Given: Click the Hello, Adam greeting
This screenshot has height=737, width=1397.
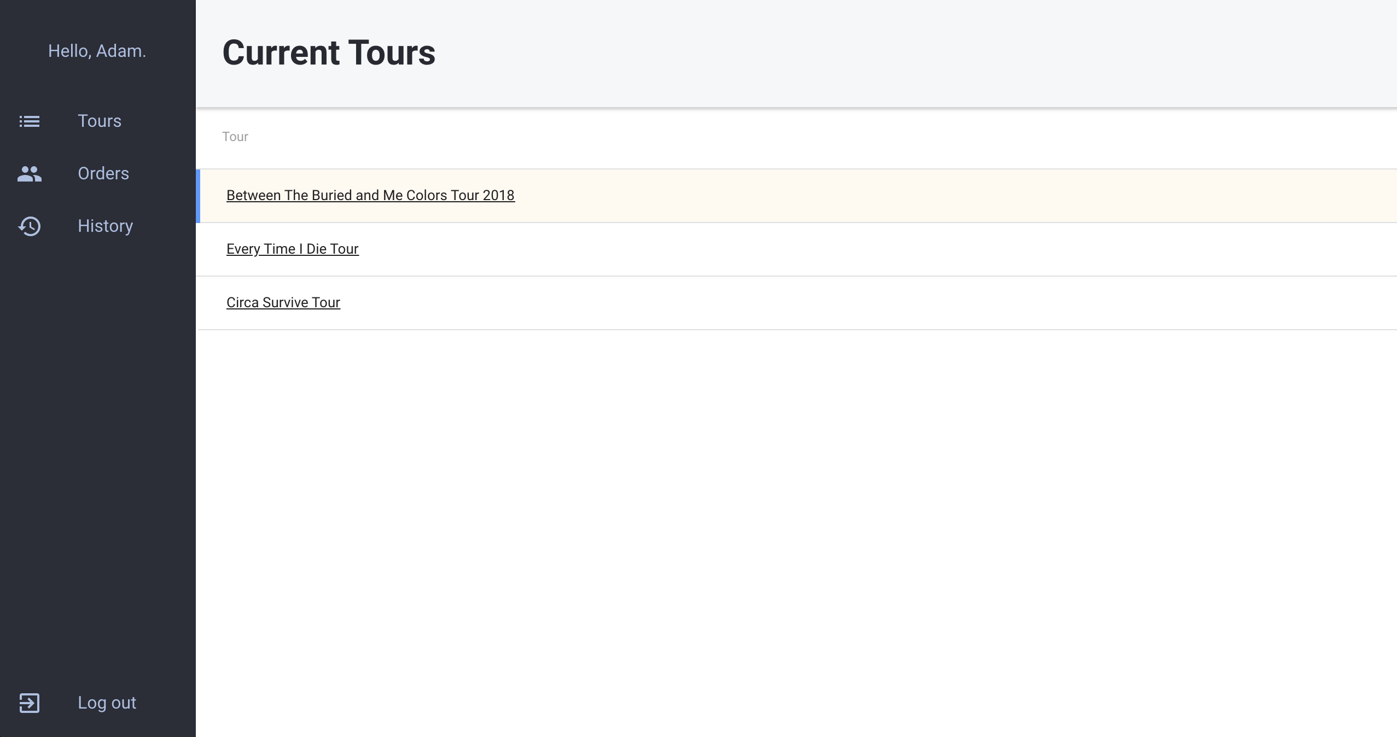Looking at the screenshot, I should 97,51.
